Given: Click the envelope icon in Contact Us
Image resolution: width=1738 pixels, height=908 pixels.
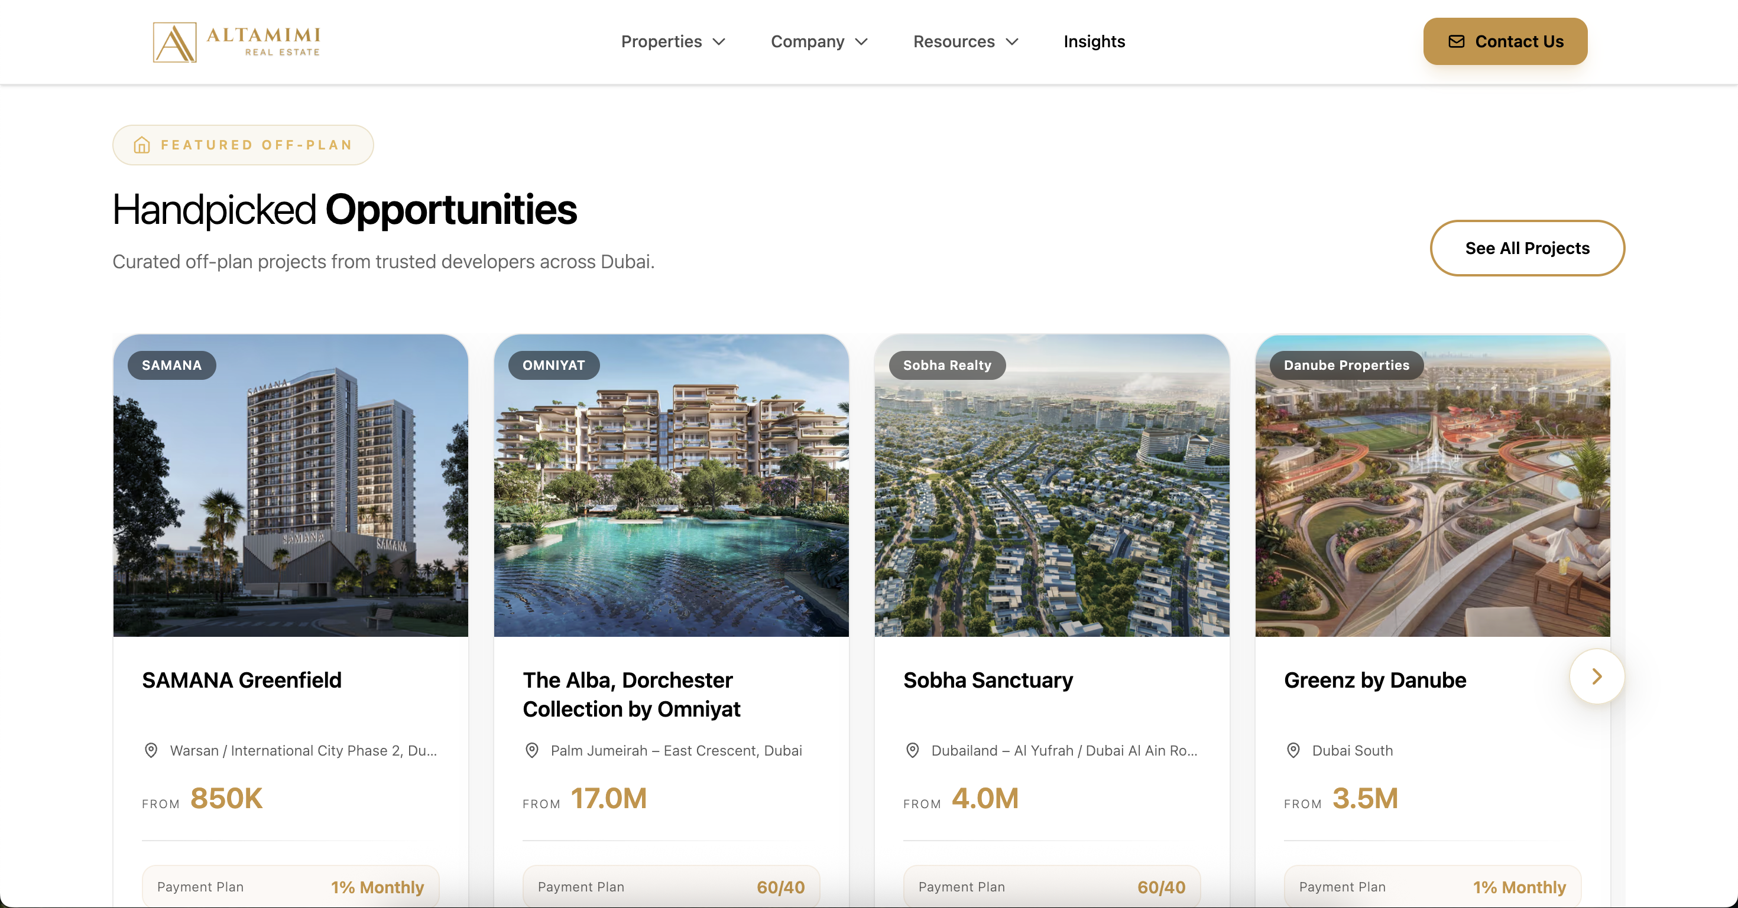Looking at the screenshot, I should click(1456, 42).
